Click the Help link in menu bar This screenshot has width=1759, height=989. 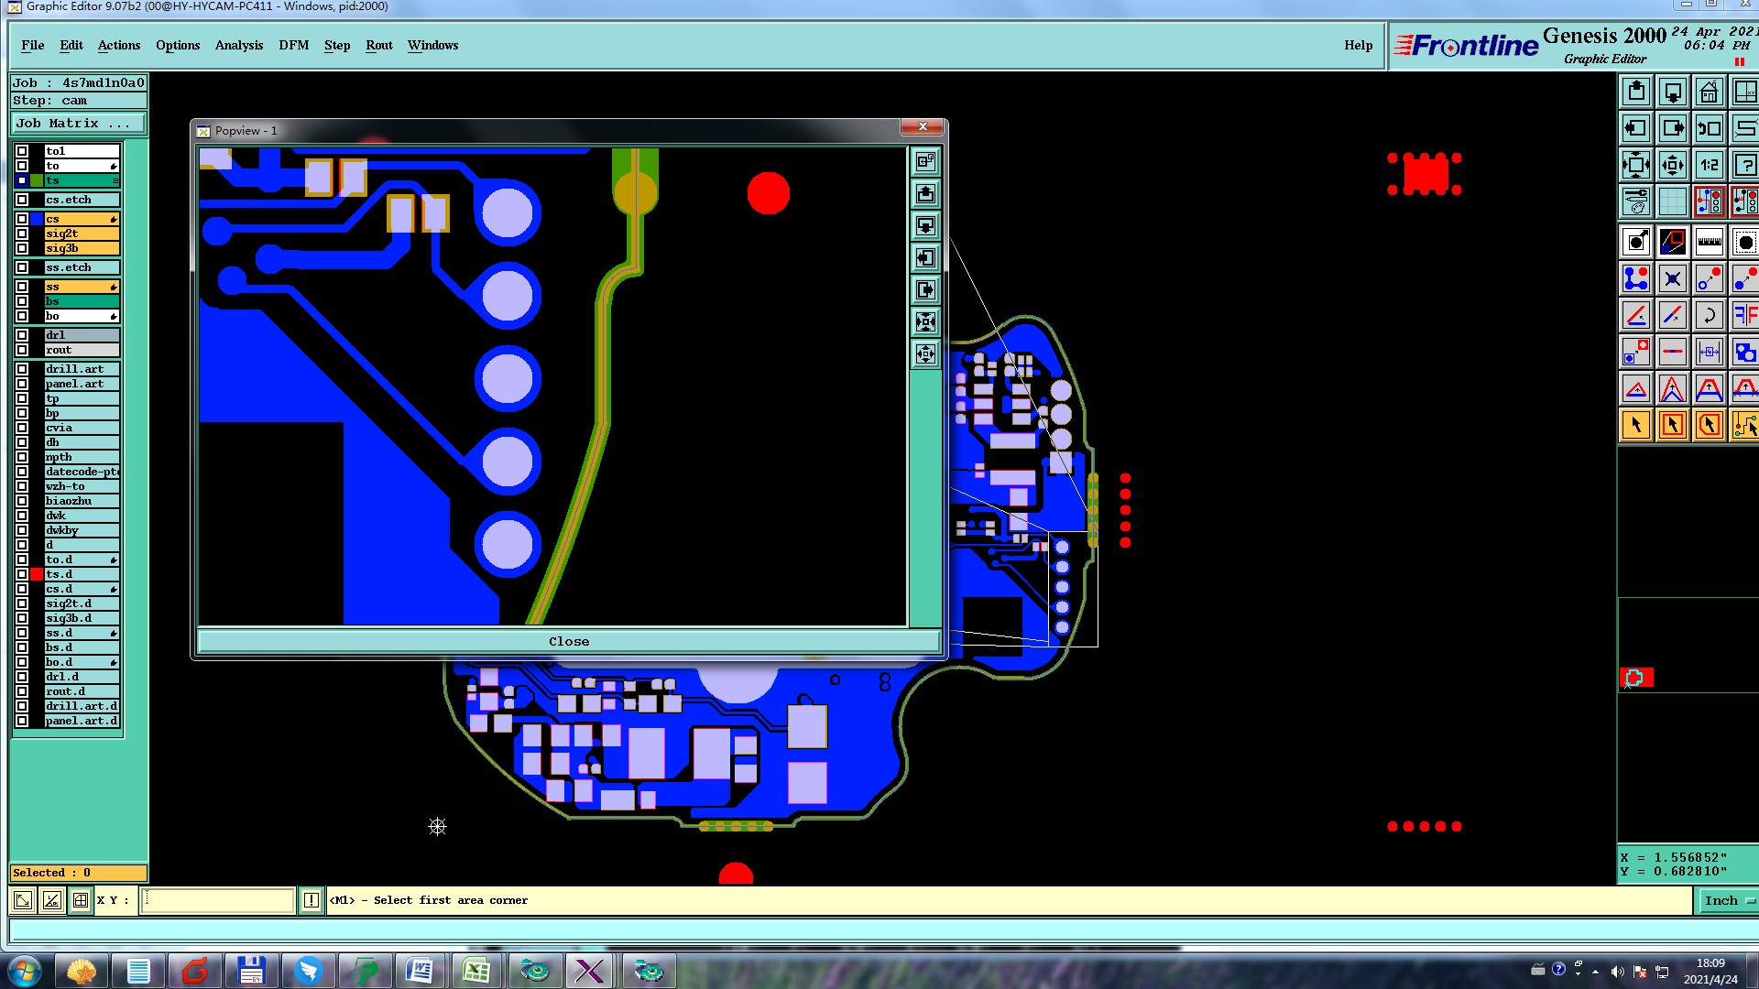pos(1358,45)
